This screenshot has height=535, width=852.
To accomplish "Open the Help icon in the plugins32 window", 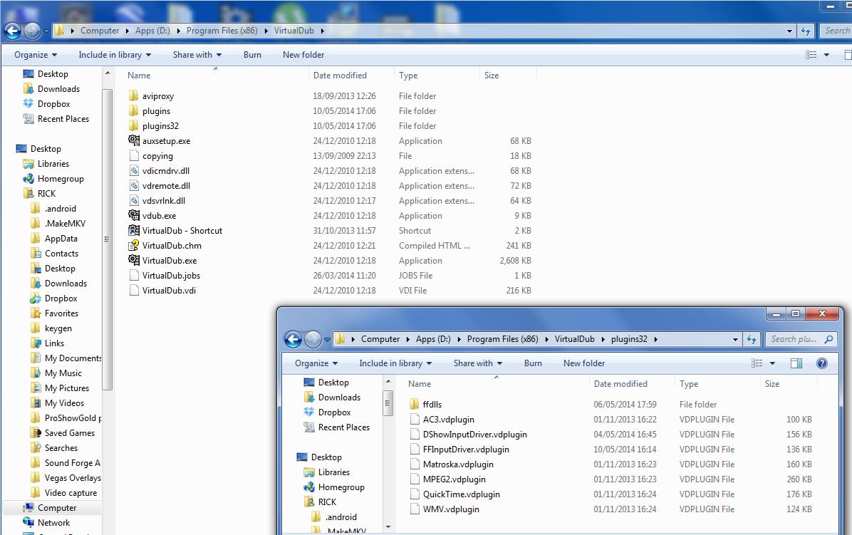I will click(x=822, y=363).
